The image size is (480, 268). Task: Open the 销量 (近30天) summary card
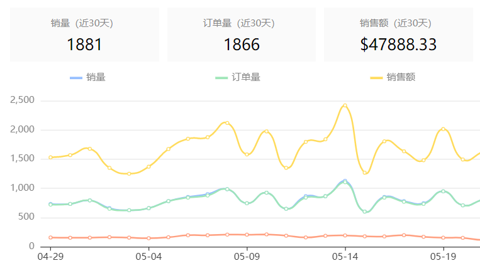(84, 35)
